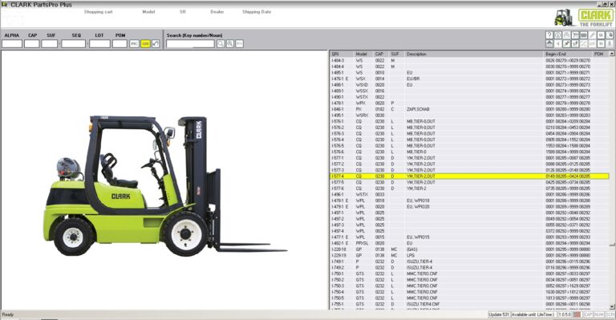Click the left arrow back toolbar icon

point(558,43)
